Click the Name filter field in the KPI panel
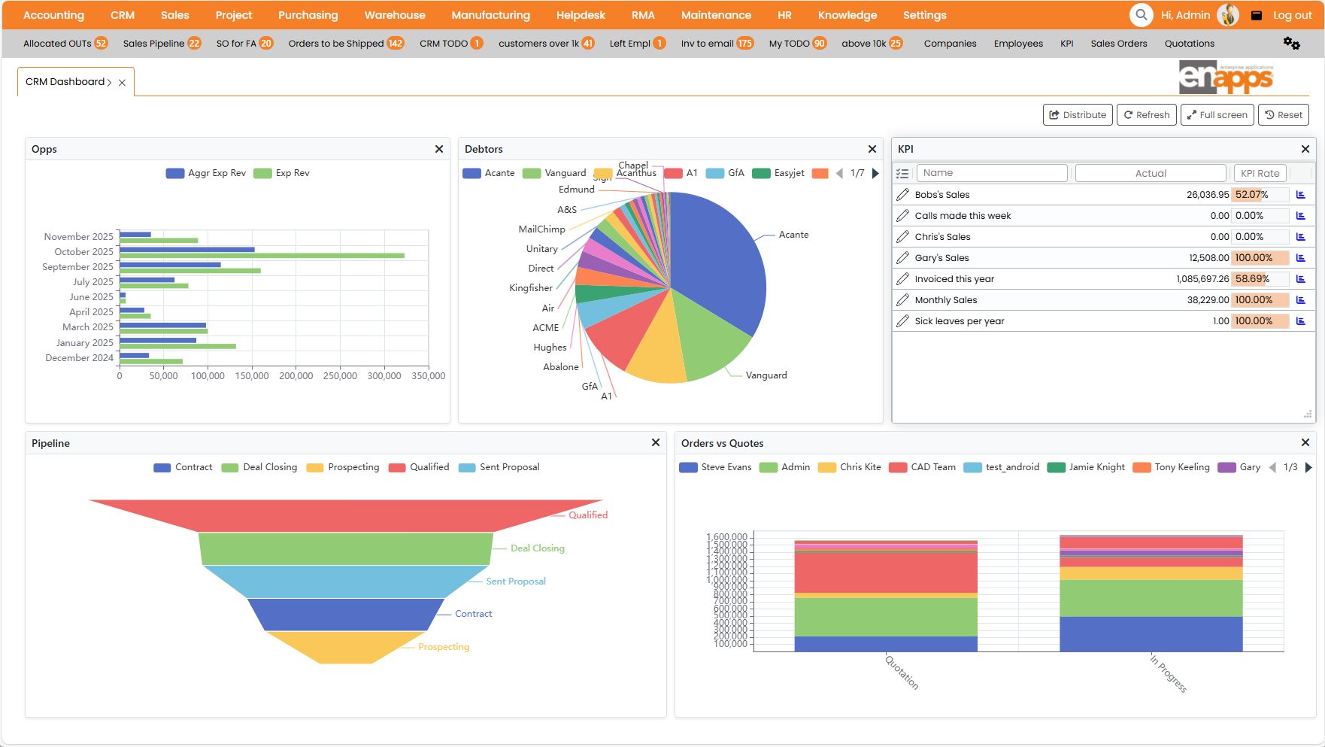Viewport: 1325px width, 747px height. 991,172
